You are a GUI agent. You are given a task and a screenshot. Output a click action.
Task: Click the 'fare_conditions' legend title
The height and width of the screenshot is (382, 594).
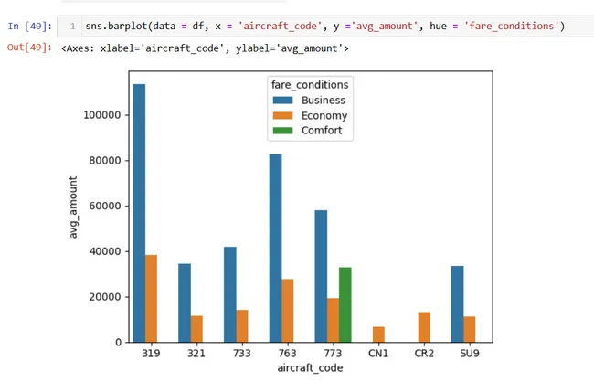tap(310, 85)
